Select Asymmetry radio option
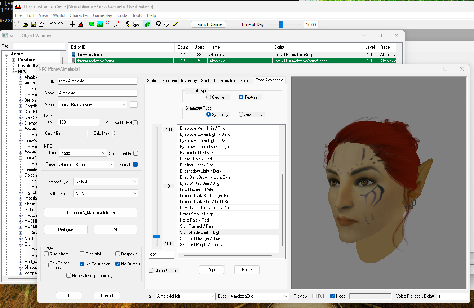The height and width of the screenshot is (308, 474). pos(241,115)
